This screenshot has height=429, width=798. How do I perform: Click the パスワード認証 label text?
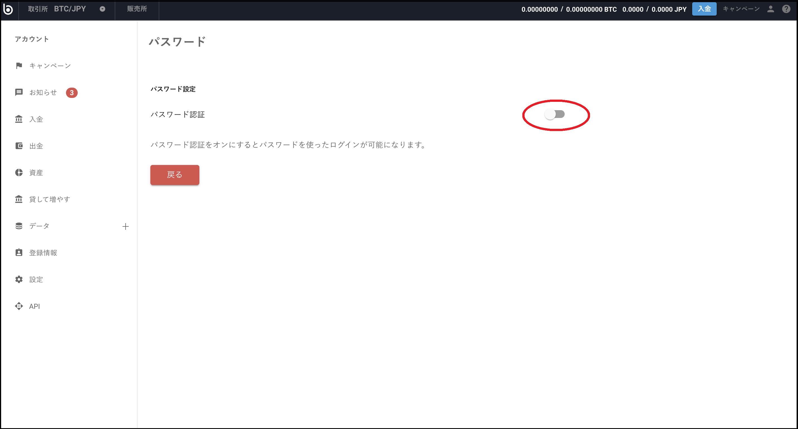pos(178,115)
